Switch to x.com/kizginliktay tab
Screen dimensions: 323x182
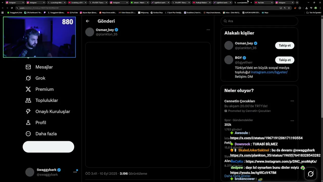[56, 3]
